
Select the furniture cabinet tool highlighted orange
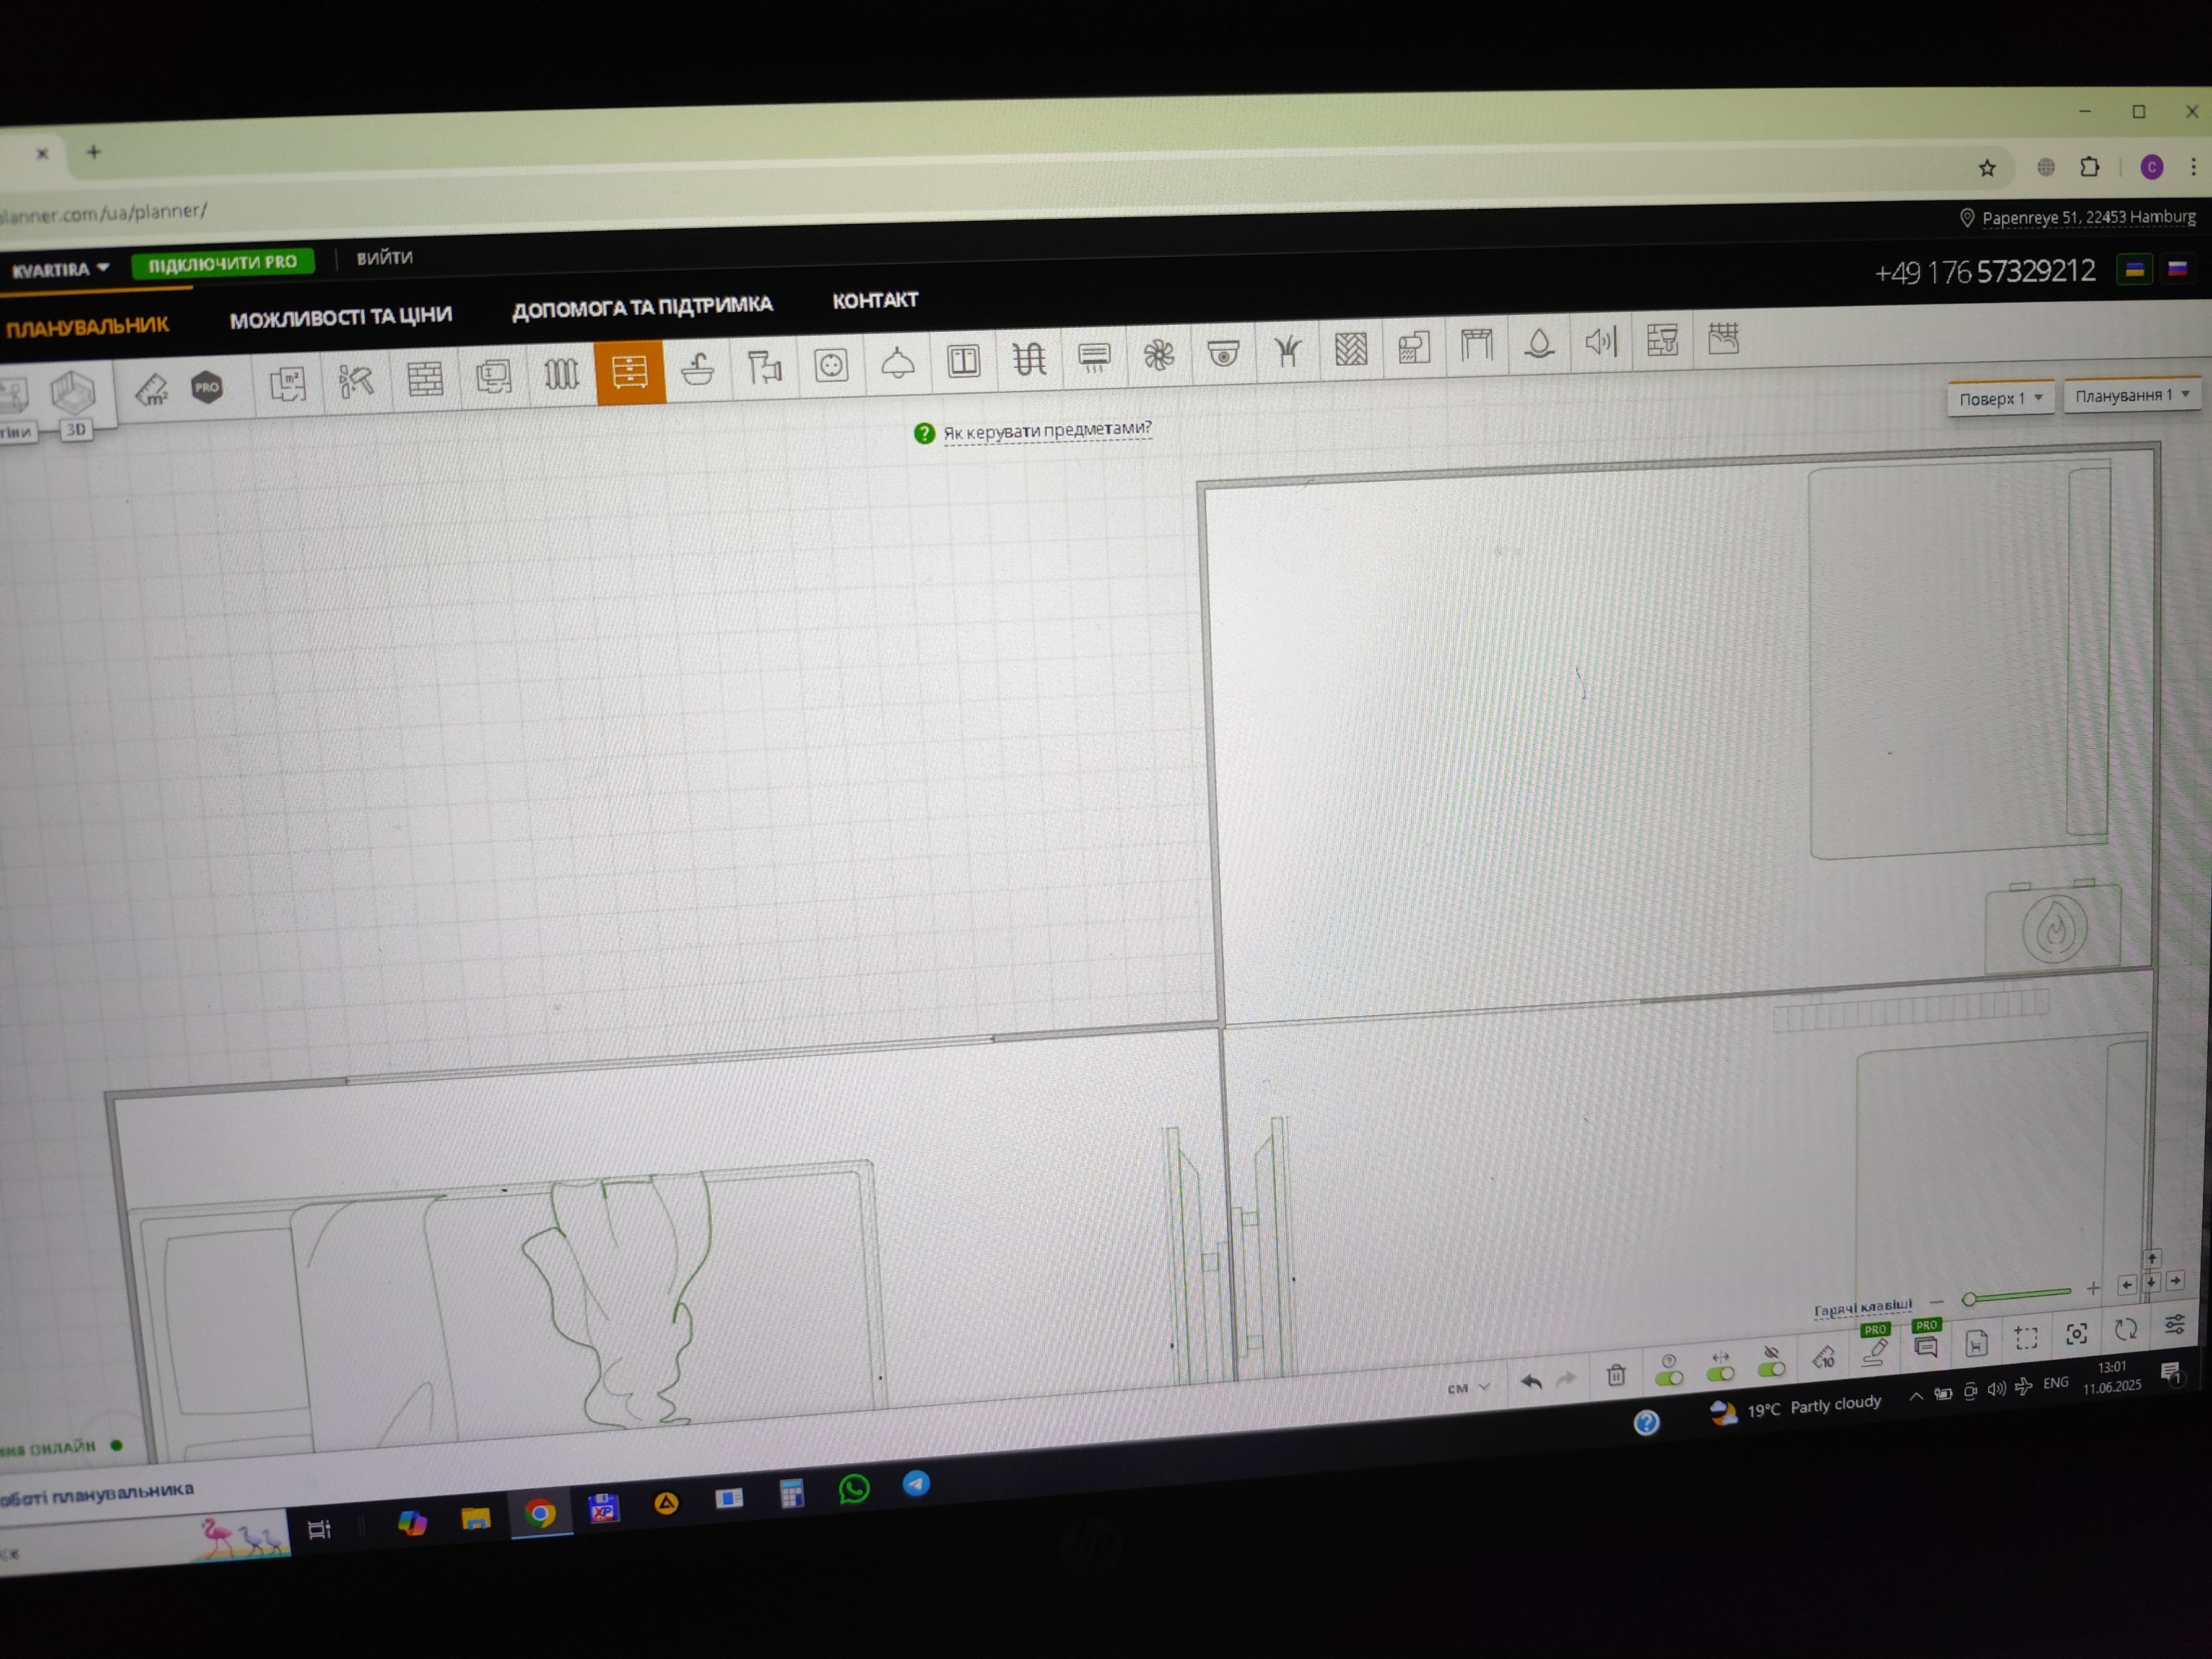(630, 372)
